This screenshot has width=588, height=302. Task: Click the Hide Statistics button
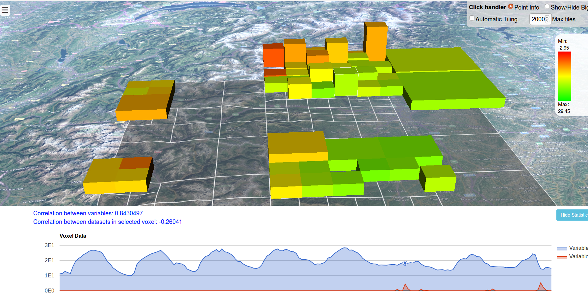(573, 215)
